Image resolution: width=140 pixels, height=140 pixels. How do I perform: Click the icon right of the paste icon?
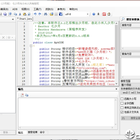pos(29,14)
